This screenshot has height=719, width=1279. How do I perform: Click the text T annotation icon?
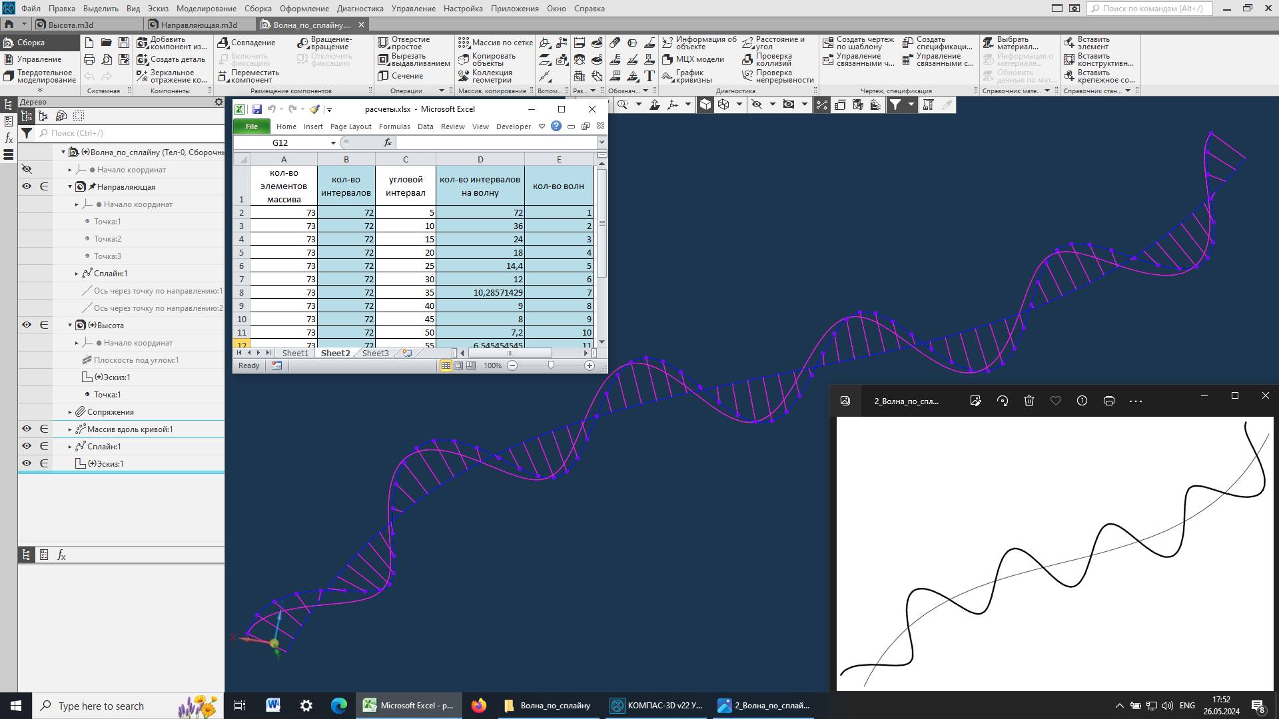click(649, 76)
